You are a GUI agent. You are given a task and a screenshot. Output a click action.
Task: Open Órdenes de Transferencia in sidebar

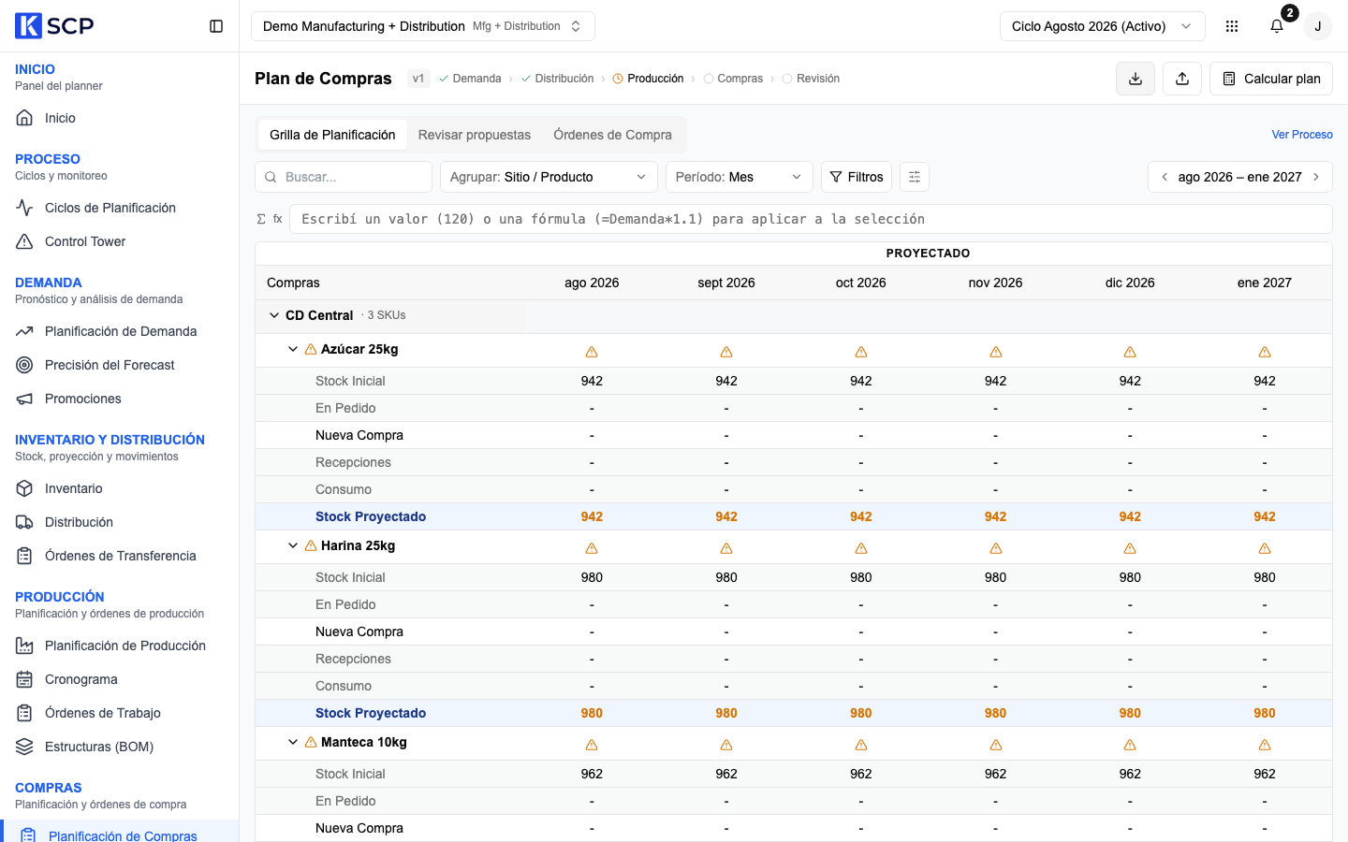120,556
